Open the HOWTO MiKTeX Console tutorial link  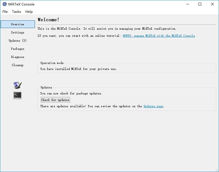(159, 36)
